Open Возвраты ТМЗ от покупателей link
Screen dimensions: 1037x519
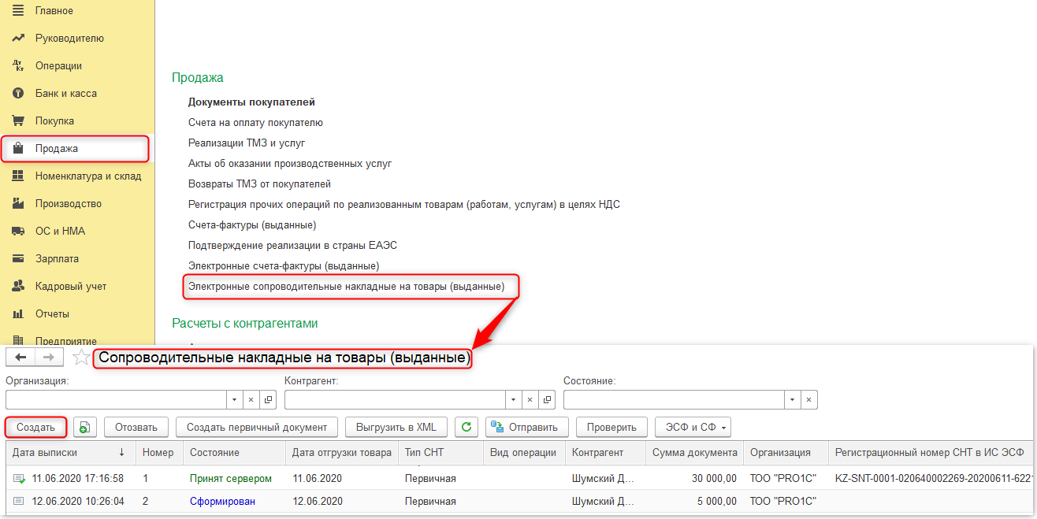[x=259, y=184]
